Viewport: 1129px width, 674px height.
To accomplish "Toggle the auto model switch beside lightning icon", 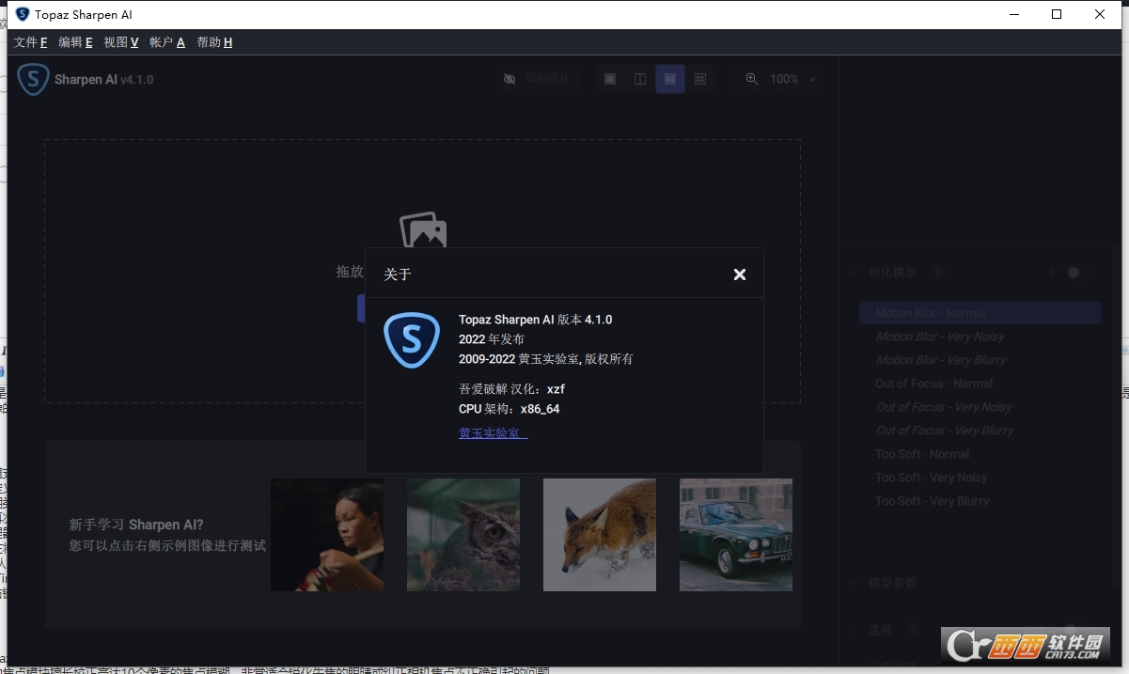I will 1079,273.
